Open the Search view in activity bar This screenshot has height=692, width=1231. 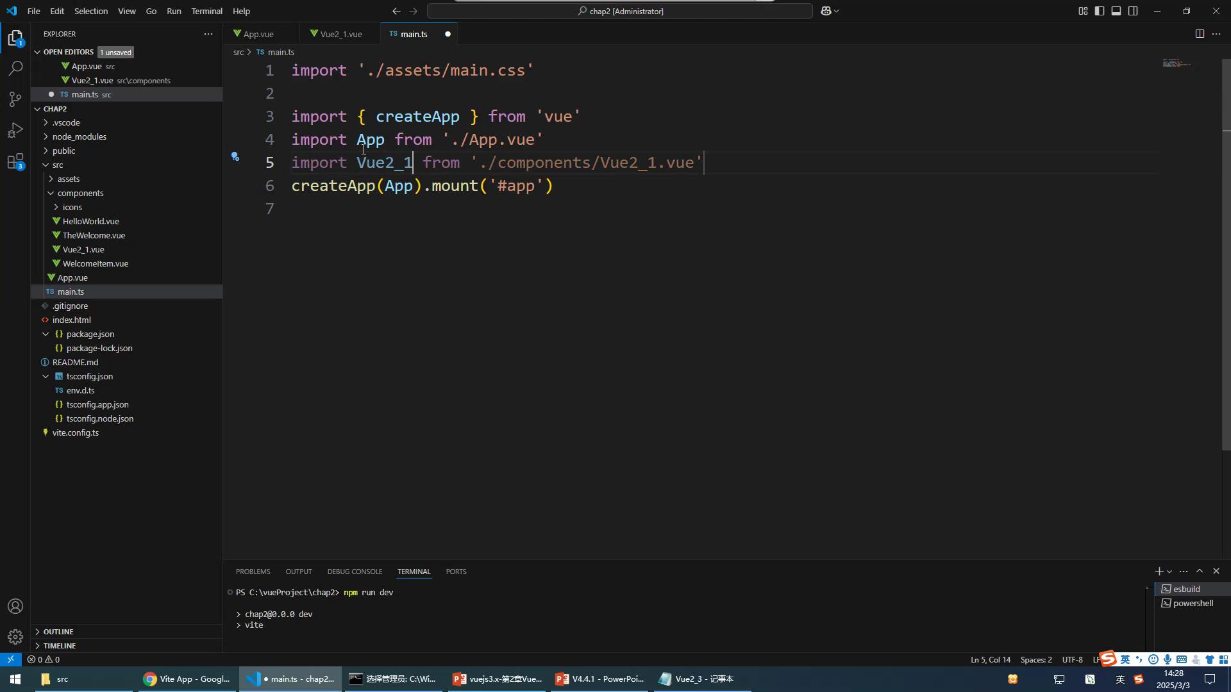(x=15, y=68)
